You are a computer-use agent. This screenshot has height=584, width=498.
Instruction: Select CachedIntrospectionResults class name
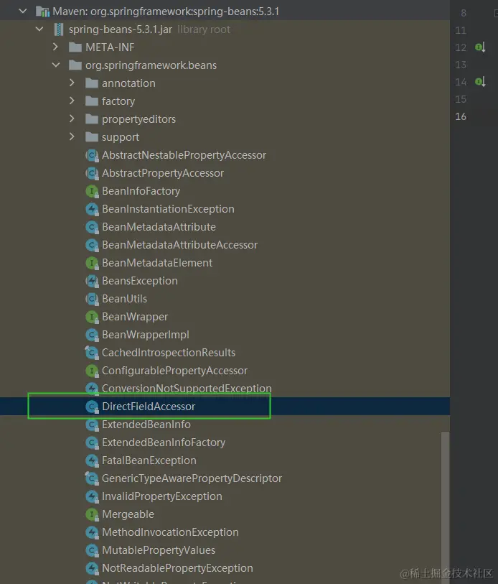click(169, 353)
